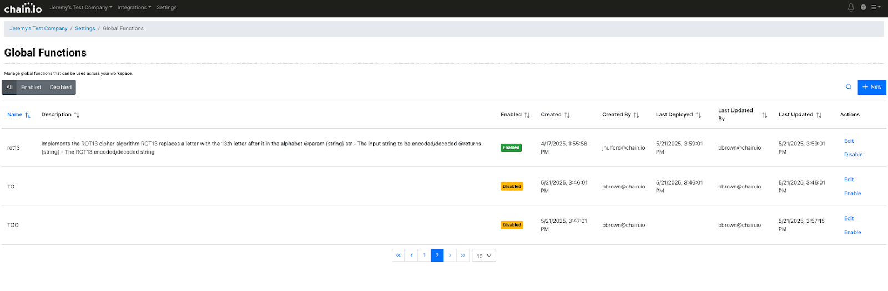This screenshot has height=291, width=888.
Task: Click the rot13 name cell
Action: (x=13, y=148)
